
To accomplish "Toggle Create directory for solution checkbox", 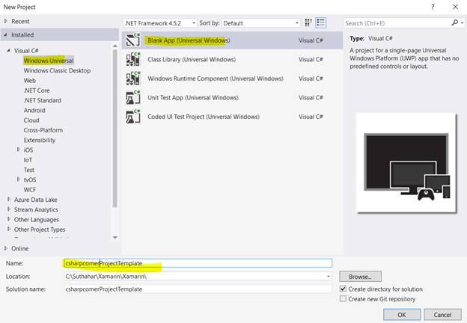I will pyautogui.click(x=343, y=289).
